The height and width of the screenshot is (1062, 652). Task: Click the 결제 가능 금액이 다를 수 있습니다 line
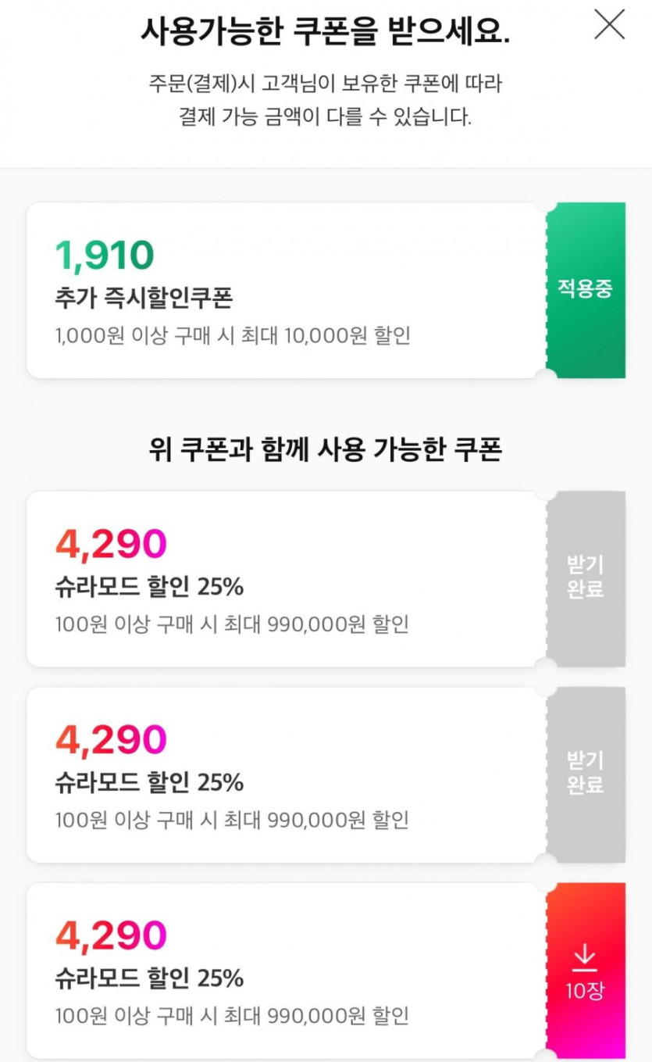[325, 118]
